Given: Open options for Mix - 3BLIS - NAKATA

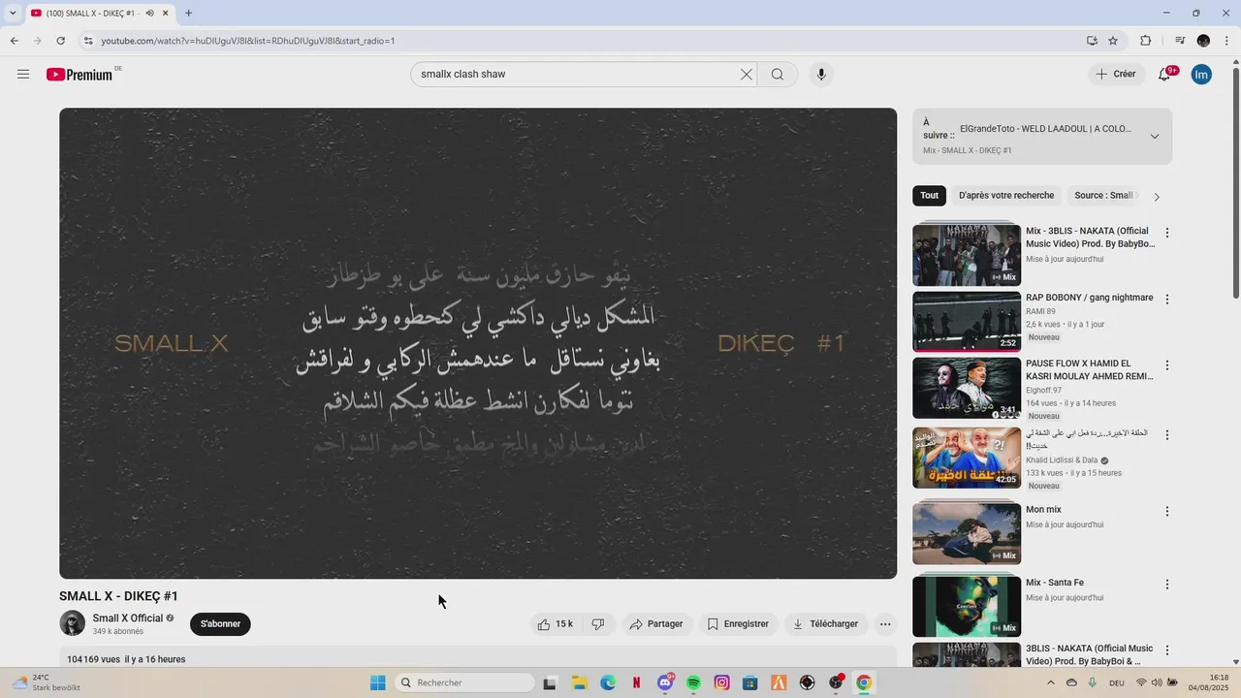Looking at the screenshot, I should (1167, 233).
